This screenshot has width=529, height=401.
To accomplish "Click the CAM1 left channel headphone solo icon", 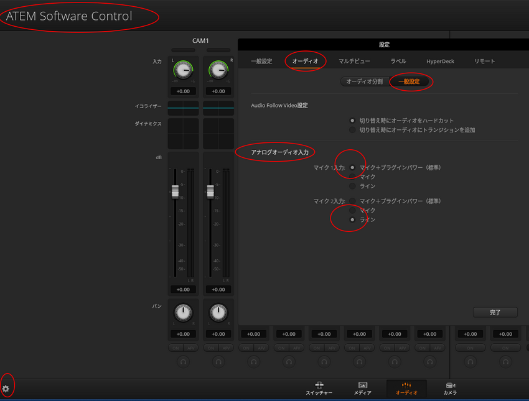I will coord(183,362).
